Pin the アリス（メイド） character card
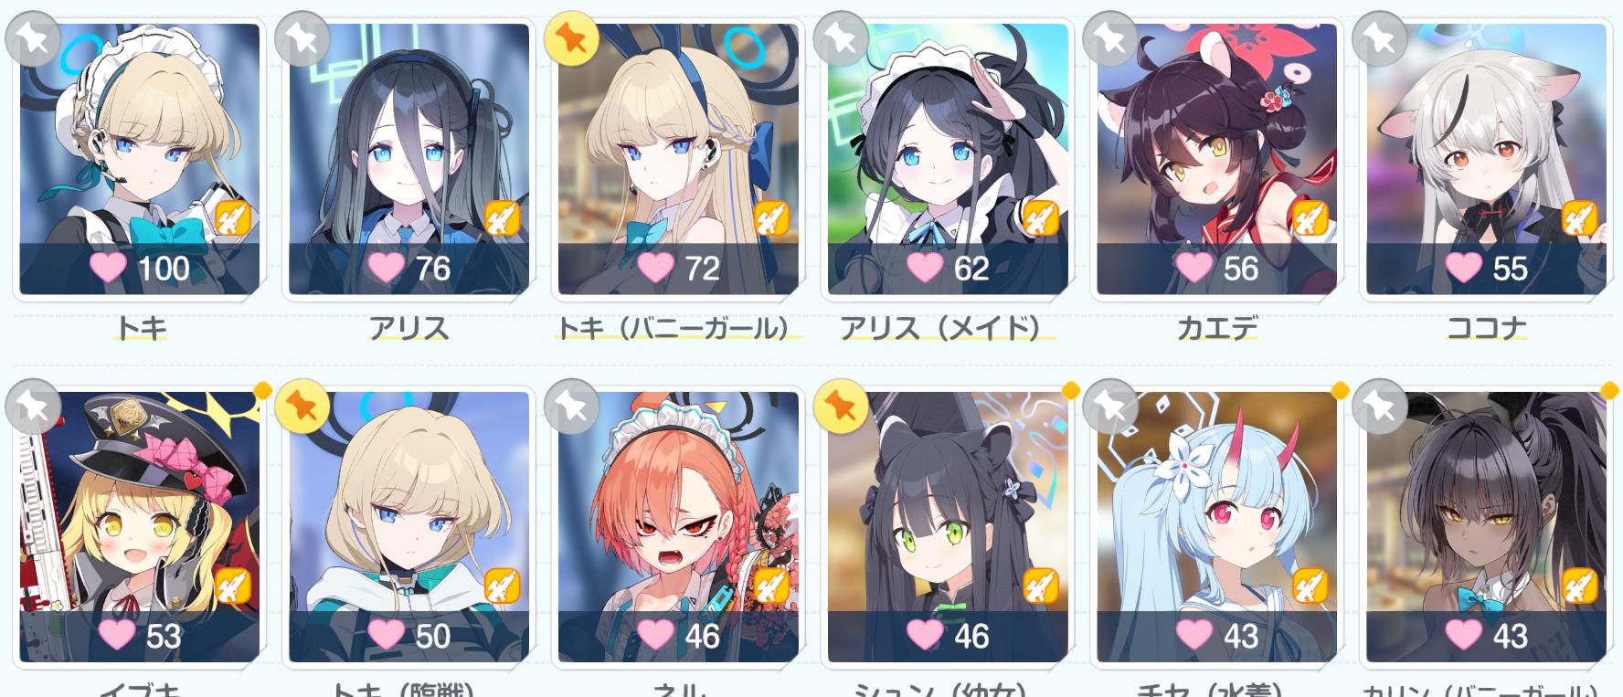 click(841, 38)
